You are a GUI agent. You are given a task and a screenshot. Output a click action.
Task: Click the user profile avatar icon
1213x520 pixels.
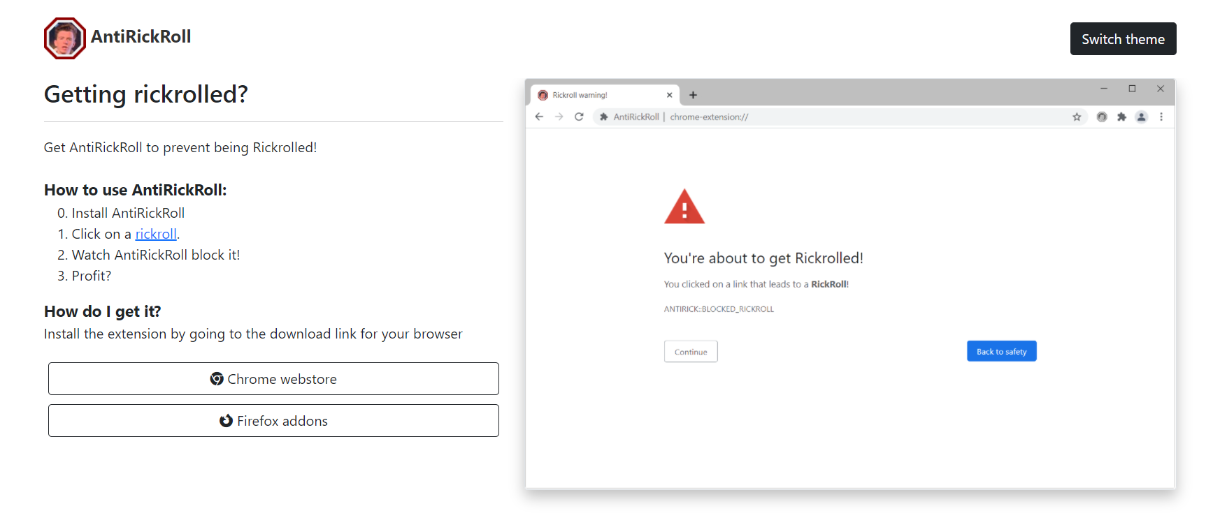coord(1141,117)
